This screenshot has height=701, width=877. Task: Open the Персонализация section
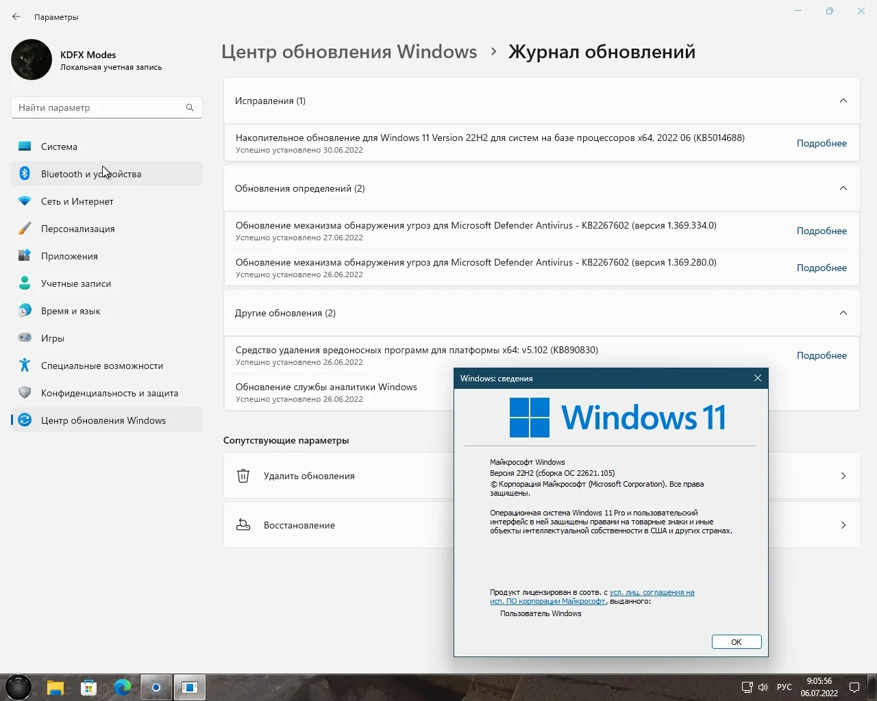coord(107,229)
